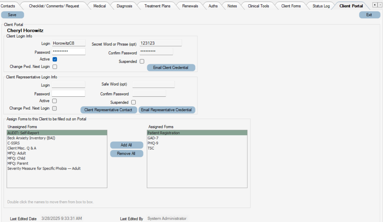Save the client portal changes
Viewport: 383px width, 222px height.
coord(12,15)
